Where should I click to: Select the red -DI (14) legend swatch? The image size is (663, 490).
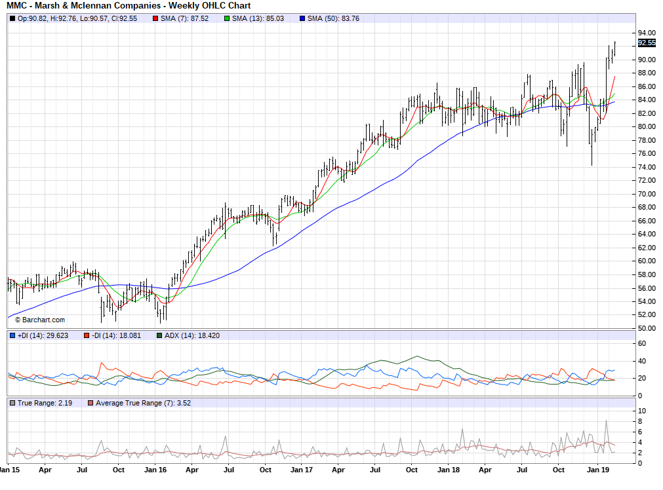pyautogui.click(x=87, y=335)
